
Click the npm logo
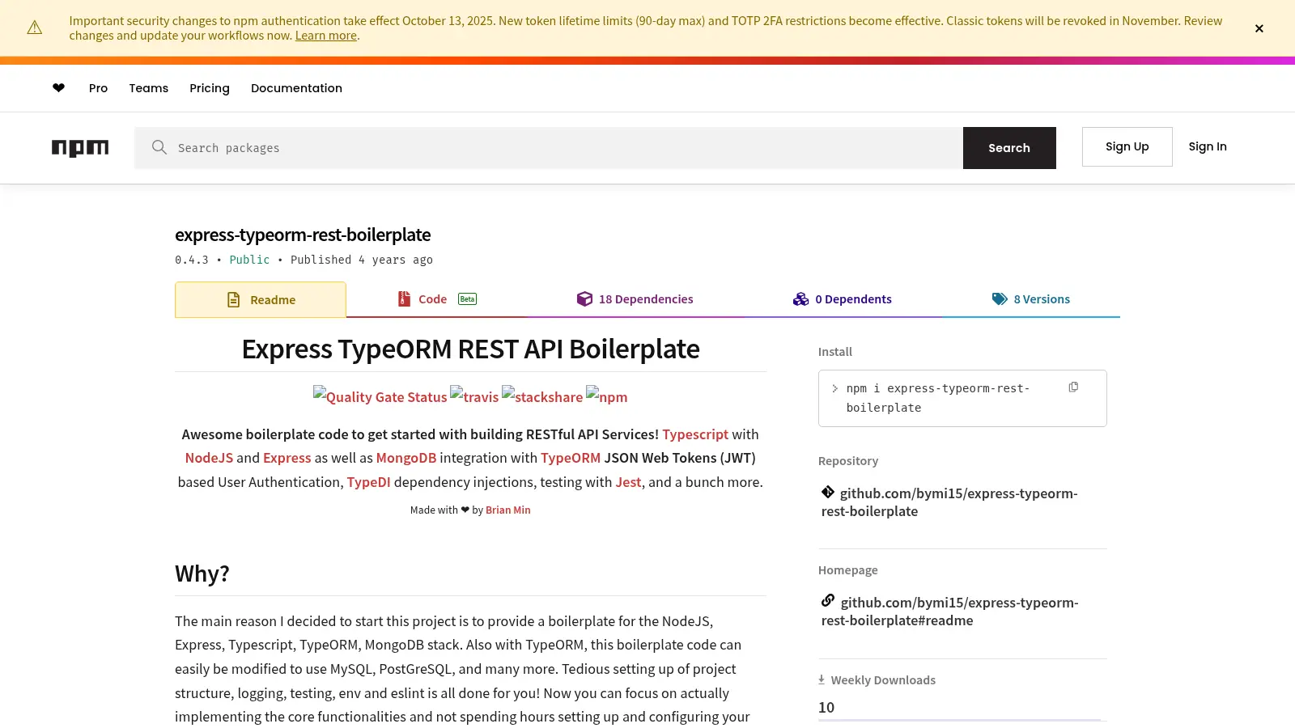tap(80, 148)
